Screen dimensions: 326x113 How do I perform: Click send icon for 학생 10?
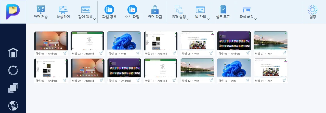point(138,80)
